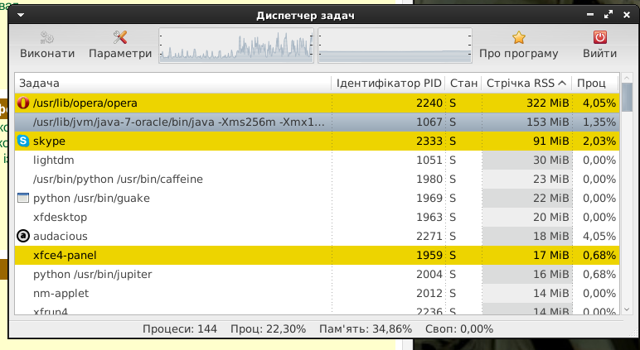Click the Про програму star icon

coord(518,37)
